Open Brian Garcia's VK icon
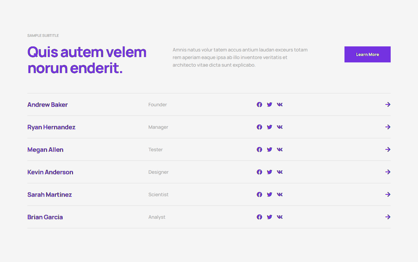This screenshot has width=418, height=262. (x=280, y=217)
